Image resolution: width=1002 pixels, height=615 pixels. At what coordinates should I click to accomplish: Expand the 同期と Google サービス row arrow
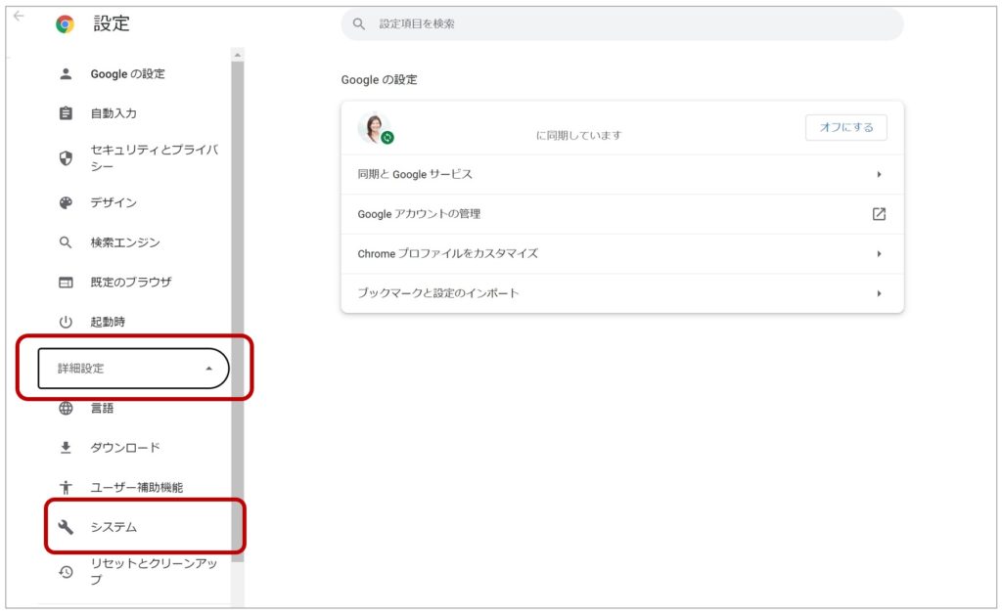point(879,174)
